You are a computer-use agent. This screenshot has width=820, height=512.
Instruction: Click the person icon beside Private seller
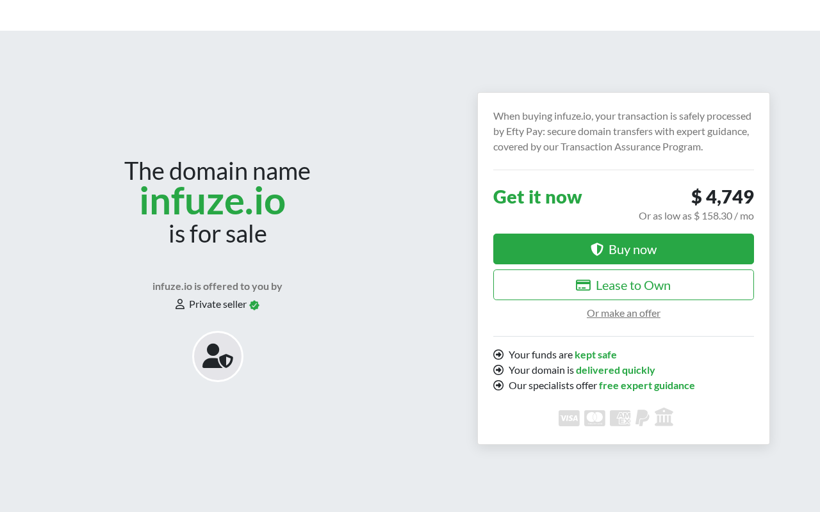(180, 304)
